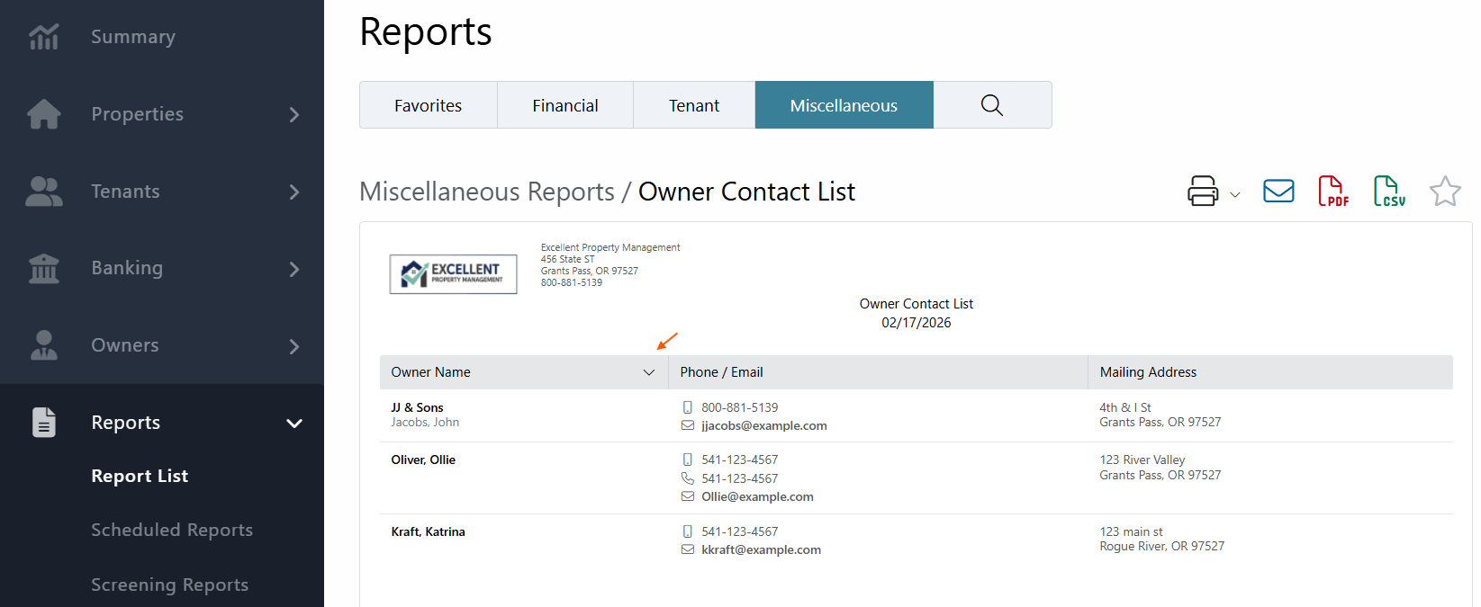The width and height of the screenshot is (1481, 607).
Task: Click the Reports page heading
Action: click(x=426, y=31)
